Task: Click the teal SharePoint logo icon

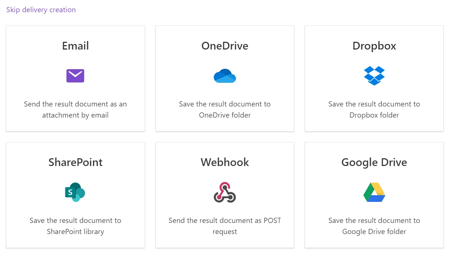Action: tap(75, 192)
